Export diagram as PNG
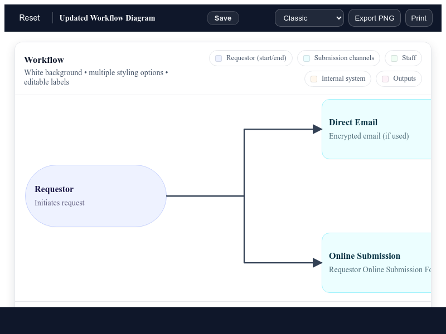The image size is (446, 334). (x=374, y=18)
